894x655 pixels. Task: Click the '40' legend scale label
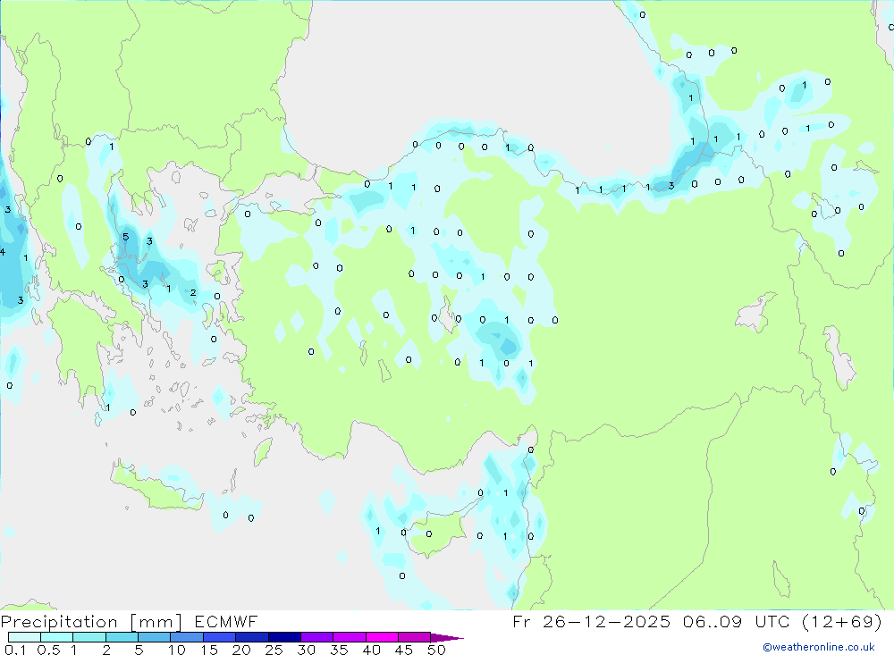coord(371,650)
